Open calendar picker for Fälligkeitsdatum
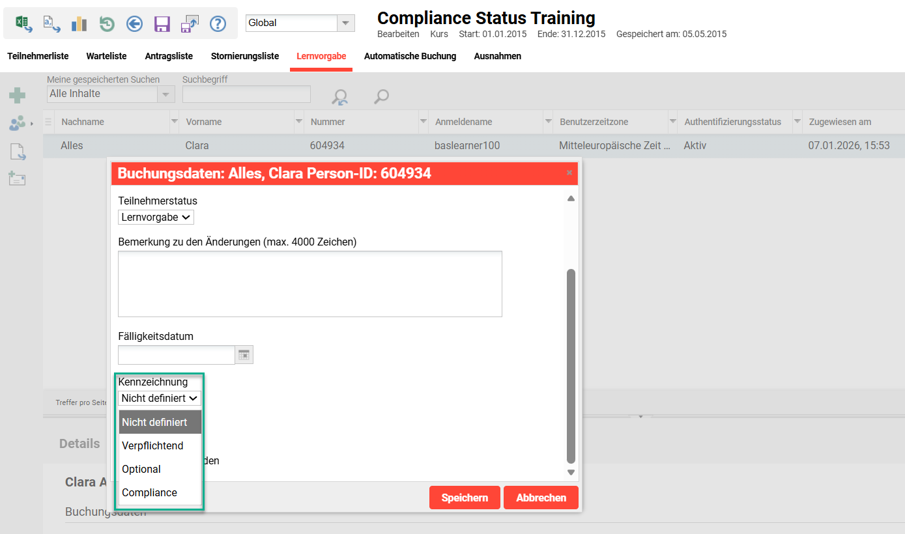 tap(244, 355)
